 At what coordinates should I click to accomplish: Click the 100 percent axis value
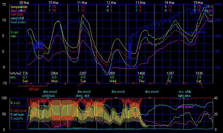coord(4,98)
